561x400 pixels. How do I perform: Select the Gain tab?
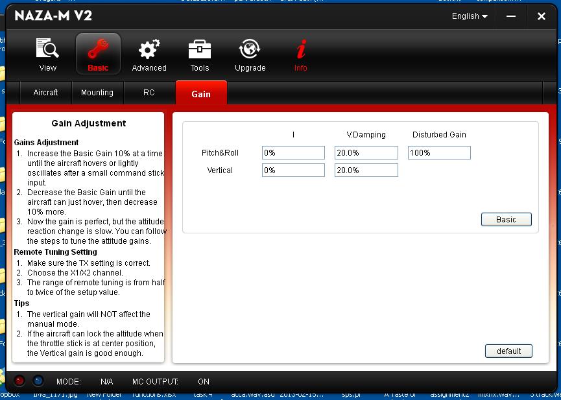tap(201, 93)
